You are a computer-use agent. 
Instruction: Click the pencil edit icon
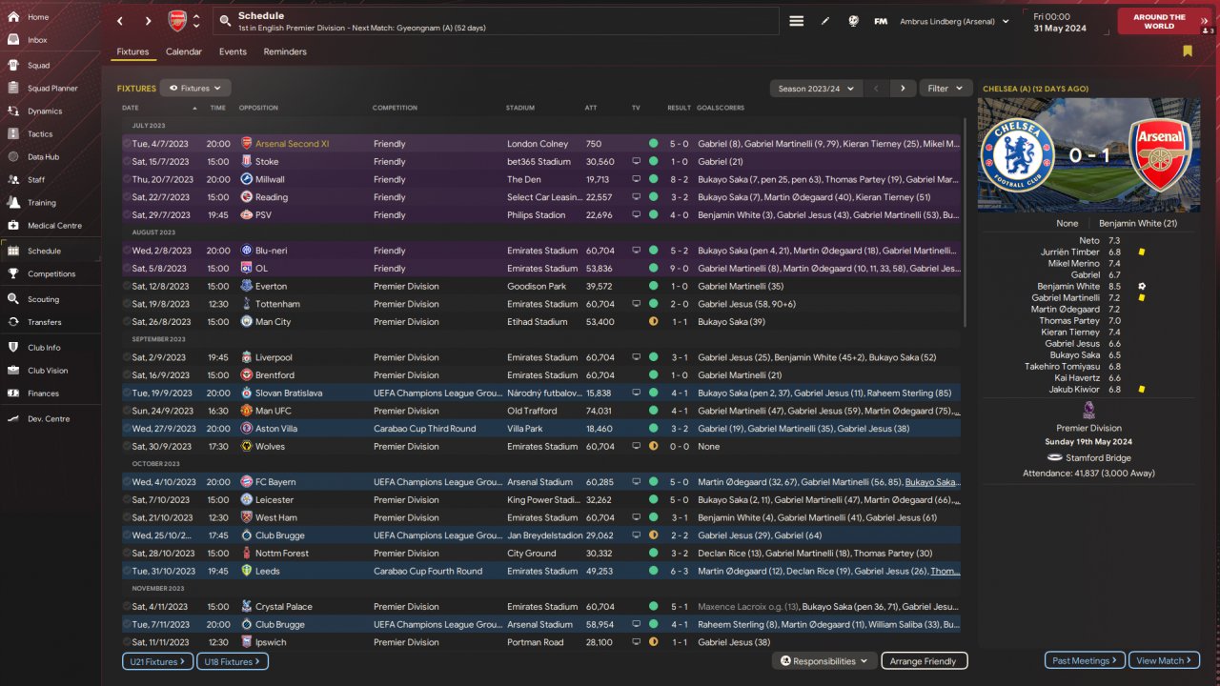click(825, 21)
